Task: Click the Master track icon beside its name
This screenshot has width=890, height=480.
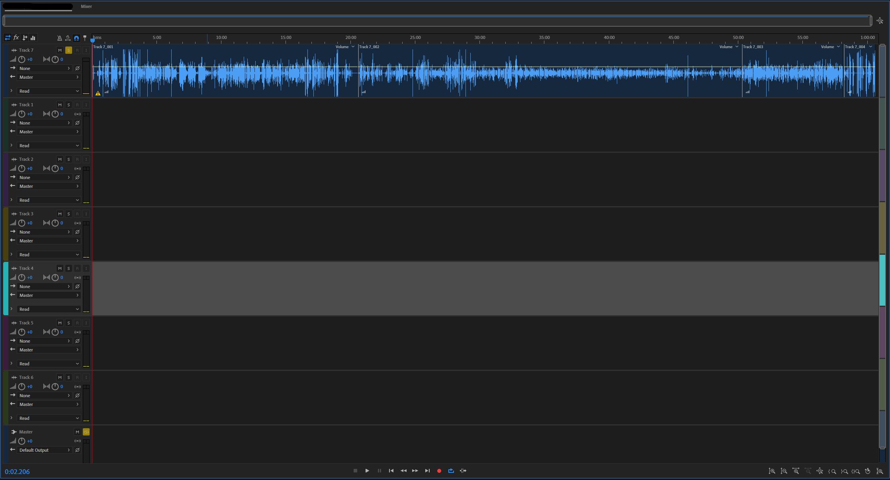Action: (14, 432)
